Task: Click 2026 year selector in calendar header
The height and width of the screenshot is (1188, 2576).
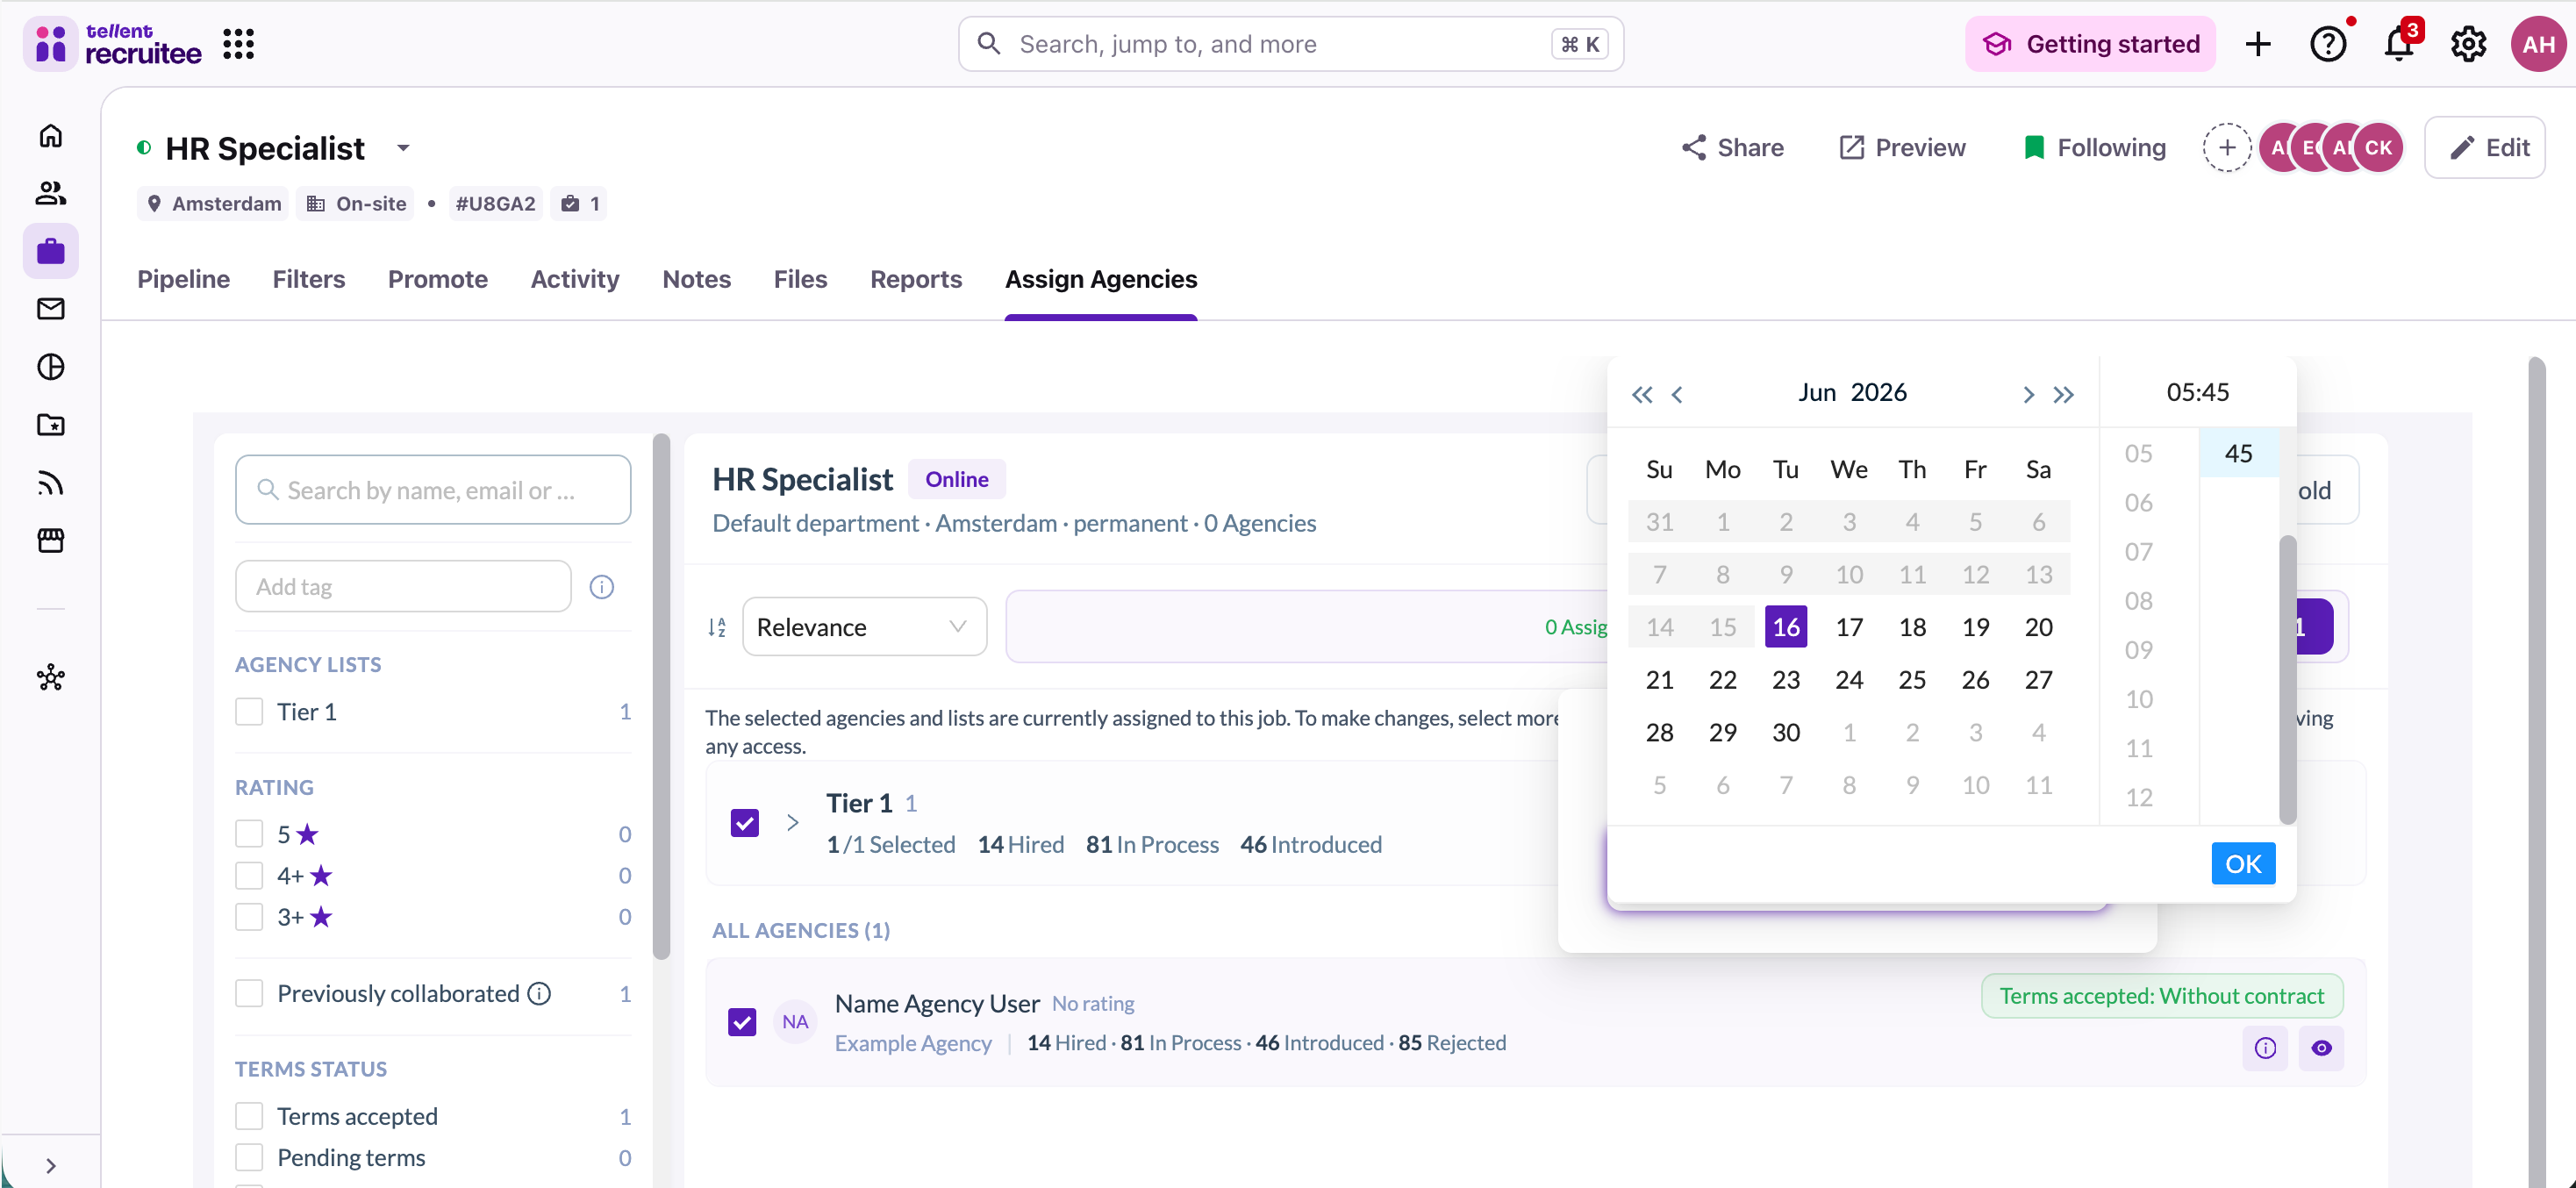Action: [1878, 392]
